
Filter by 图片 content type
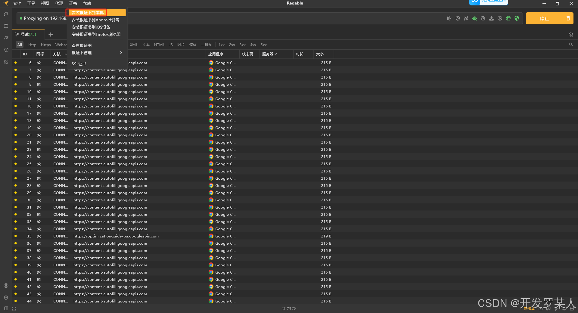[x=181, y=45]
